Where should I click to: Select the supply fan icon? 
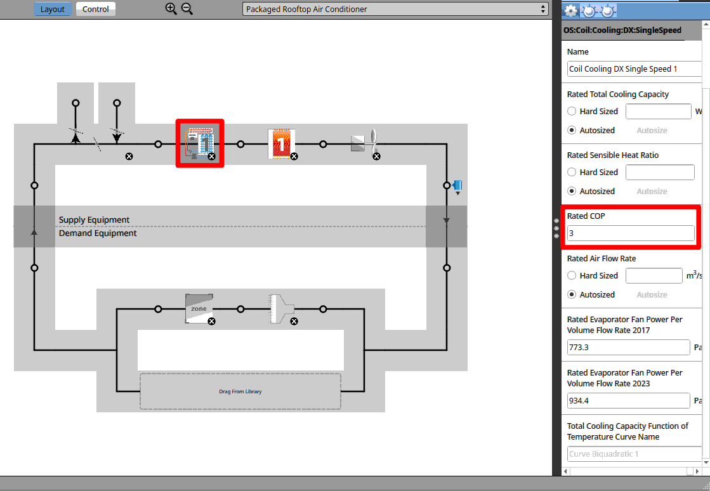tap(364, 143)
